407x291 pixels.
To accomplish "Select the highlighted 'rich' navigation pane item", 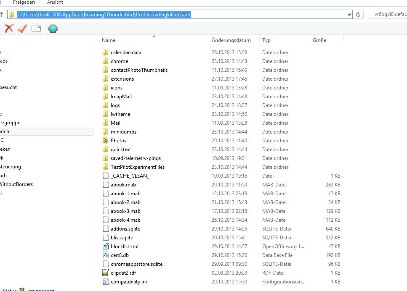I will pyautogui.click(x=46, y=131).
